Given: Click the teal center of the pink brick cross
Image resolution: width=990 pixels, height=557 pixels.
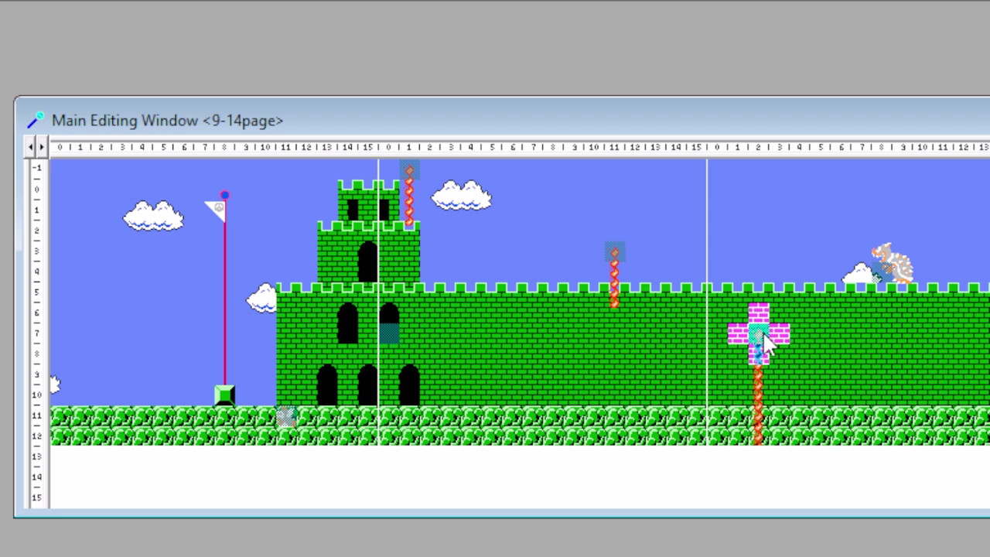Looking at the screenshot, I should 759,334.
